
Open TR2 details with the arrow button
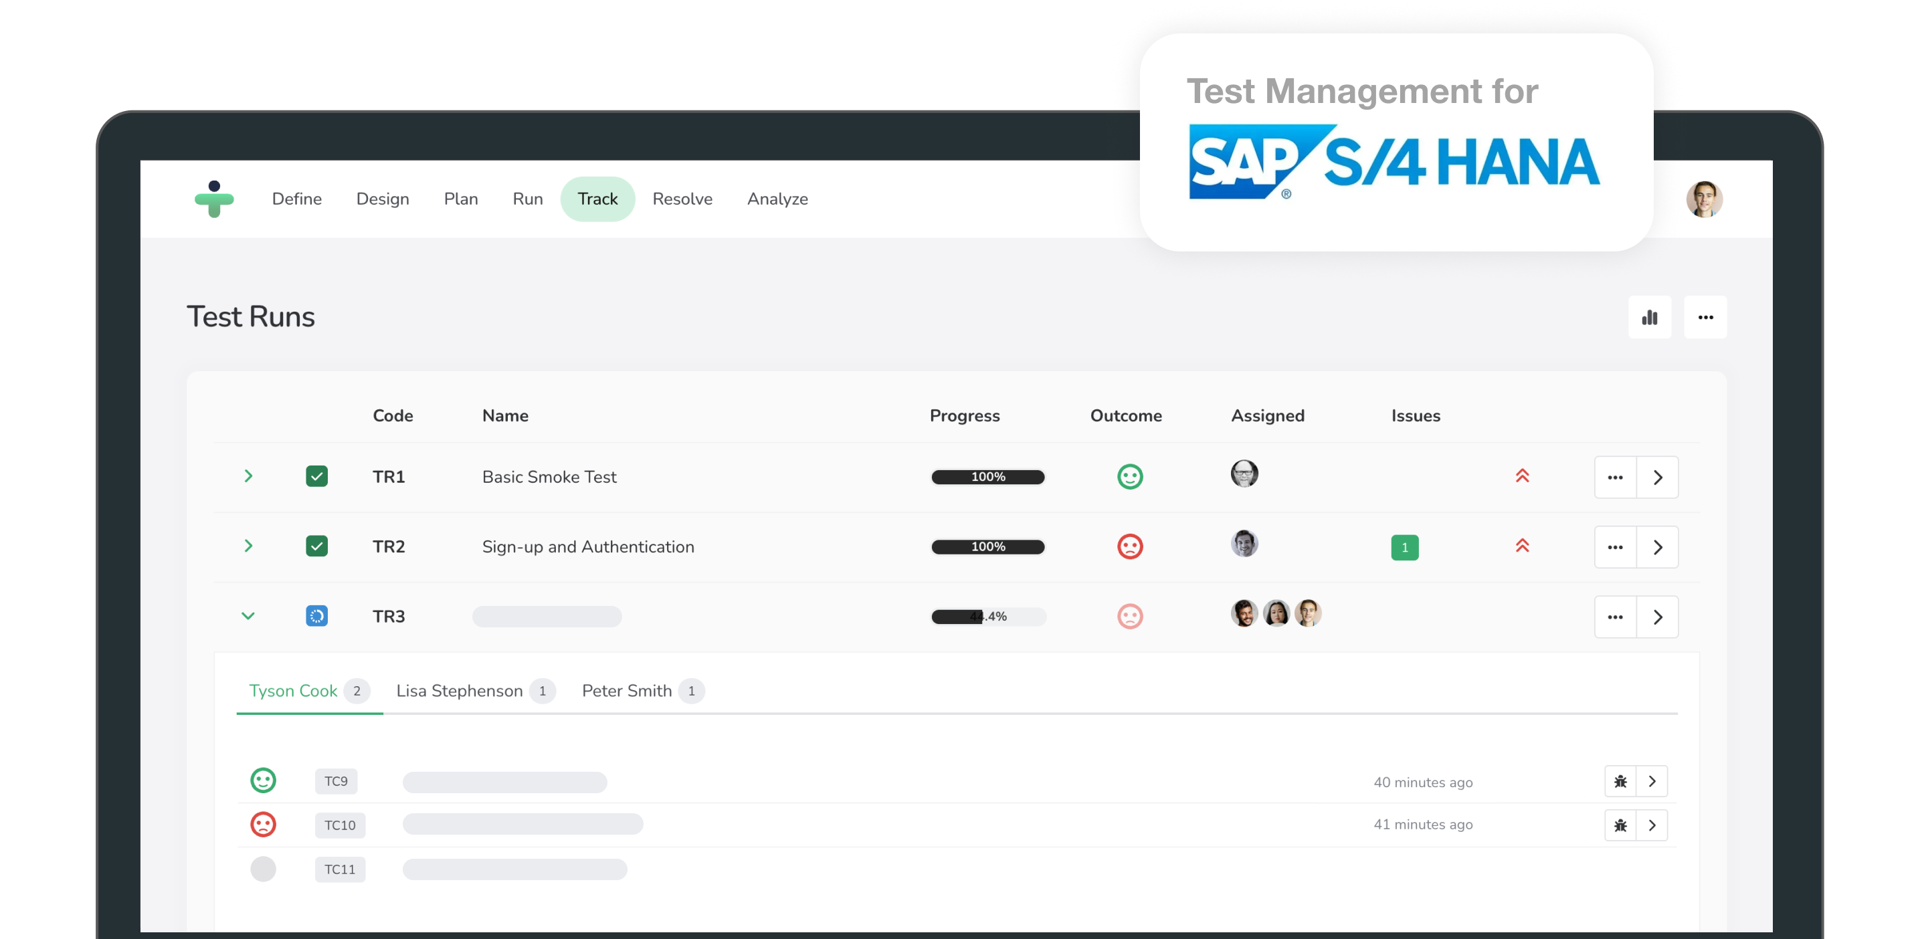pyautogui.click(x=1658, y=546)
